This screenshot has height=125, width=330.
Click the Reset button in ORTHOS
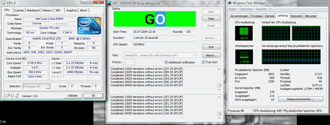(x=211, y=26)
